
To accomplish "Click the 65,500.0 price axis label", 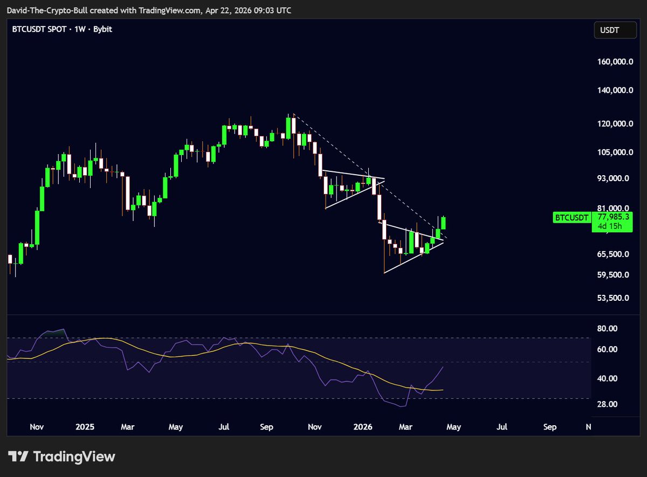I will (x=612, y=254).
